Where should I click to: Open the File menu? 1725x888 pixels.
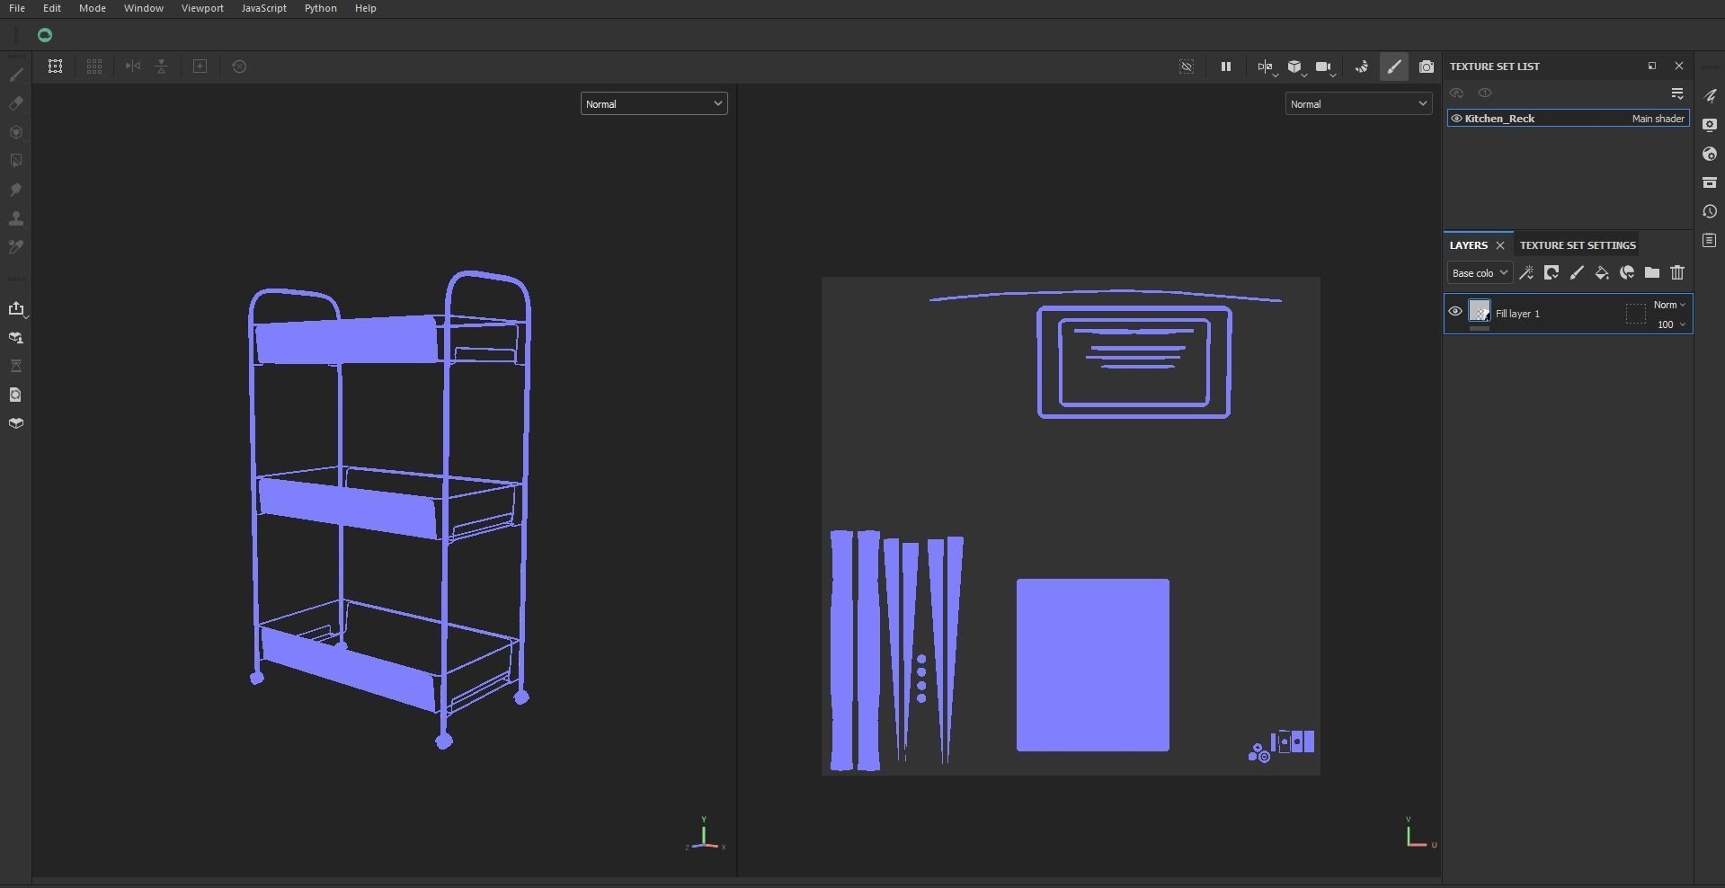tap(17, 8)
